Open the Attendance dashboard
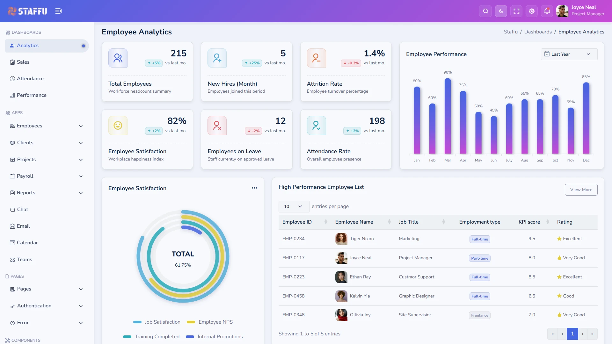This screenshot has width=612, height=344. click(47, 79)
